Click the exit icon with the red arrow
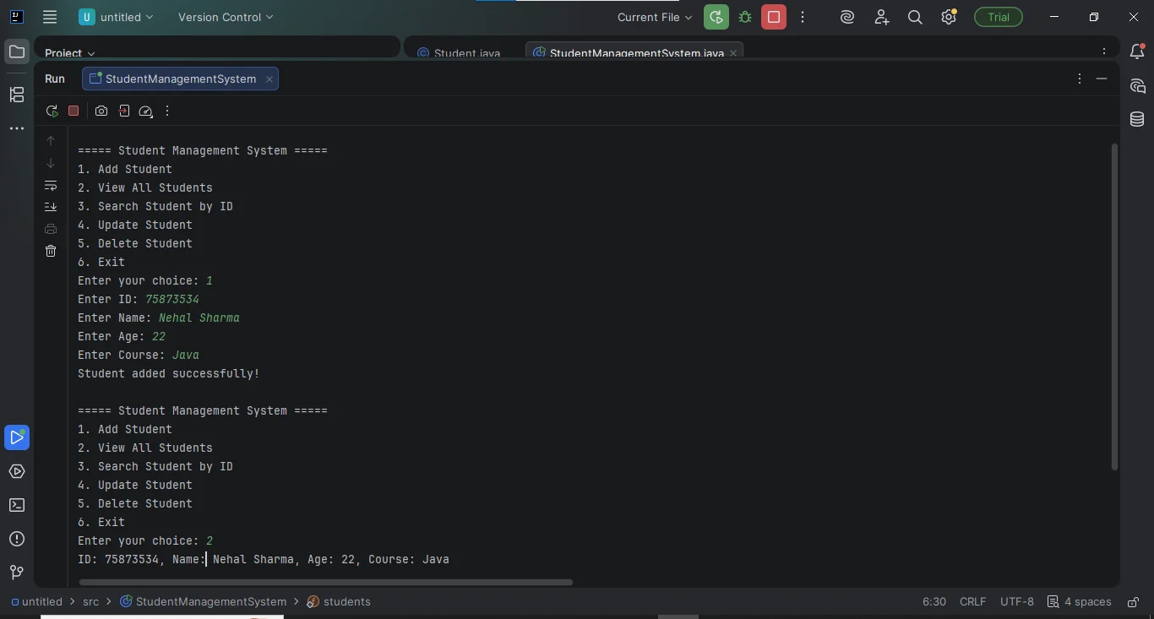 click(x=124, y=111)
